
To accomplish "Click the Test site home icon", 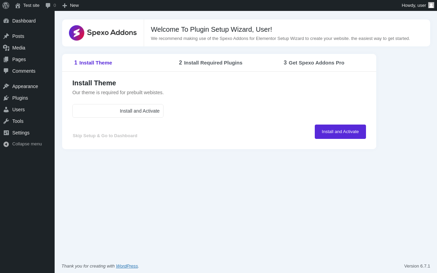I will click(x=18, y=5).
